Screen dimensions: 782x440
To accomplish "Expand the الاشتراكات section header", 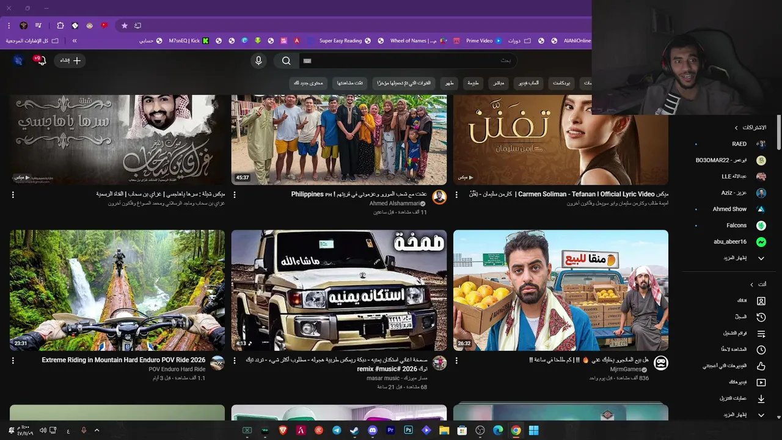I will [751, 128].
